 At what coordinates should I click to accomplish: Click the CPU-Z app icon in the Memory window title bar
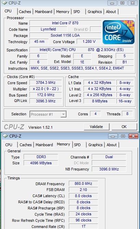(x=5, y=136)
